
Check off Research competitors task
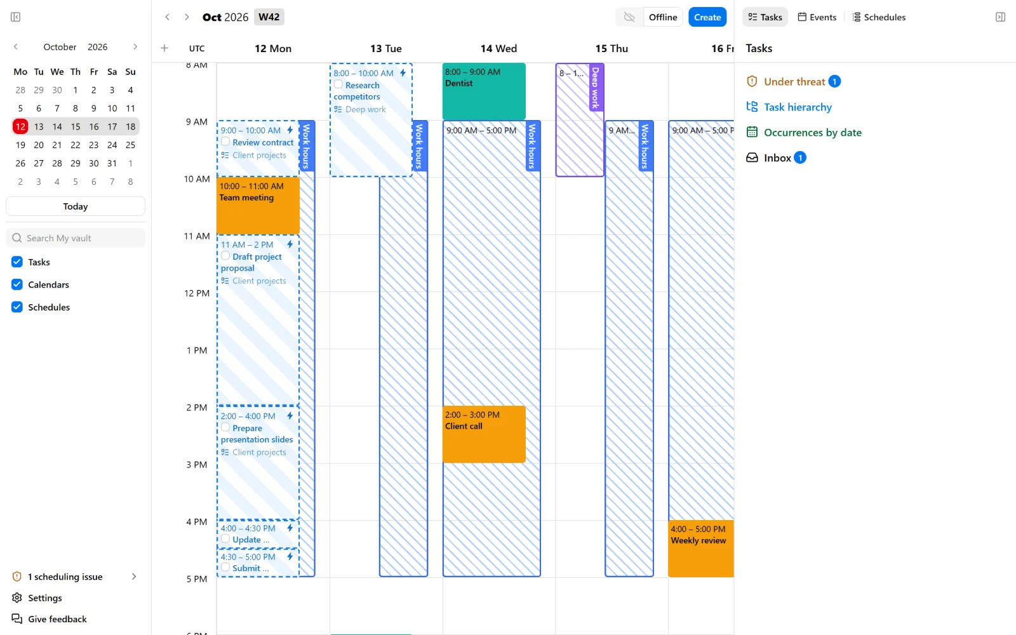pos(338,84)
